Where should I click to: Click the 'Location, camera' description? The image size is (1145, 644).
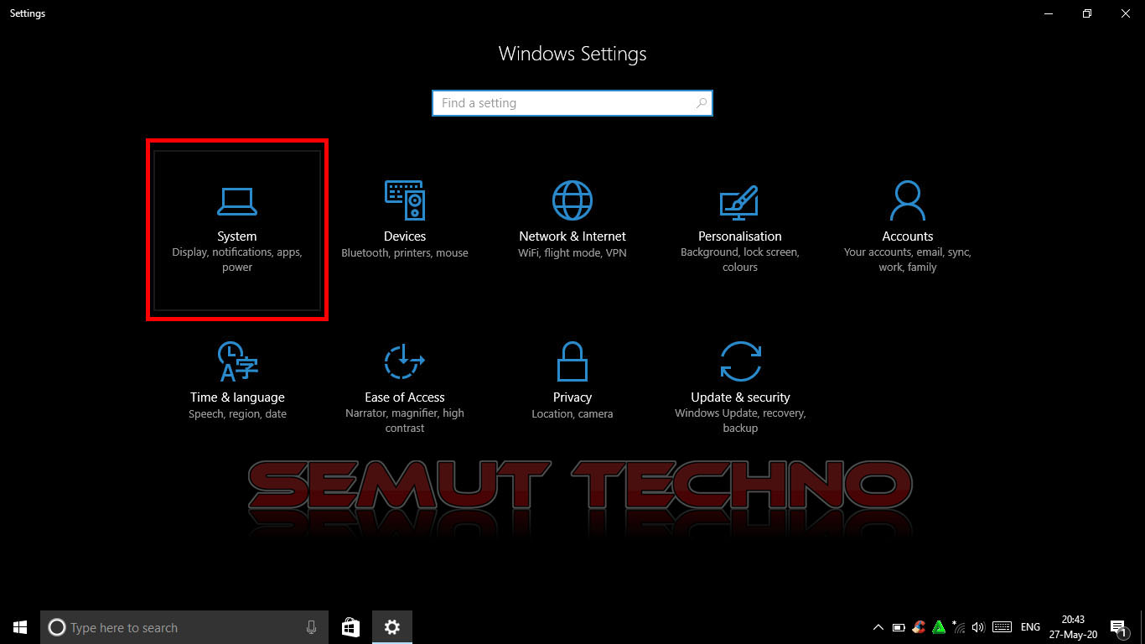pos(572,413)
